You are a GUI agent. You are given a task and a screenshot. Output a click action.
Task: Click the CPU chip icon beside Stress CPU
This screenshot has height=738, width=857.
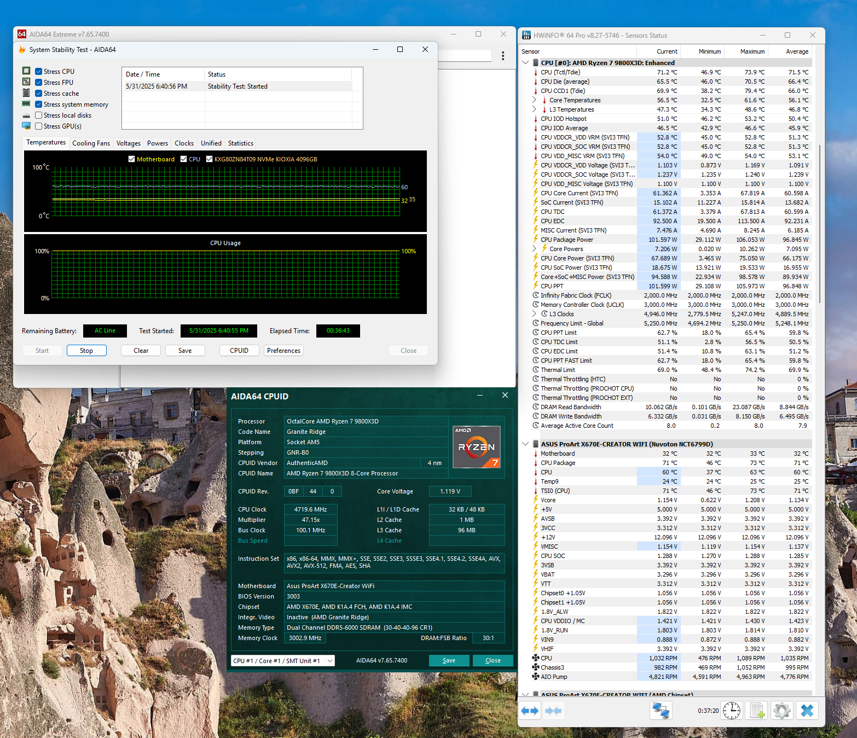click(x=26, y=71)
